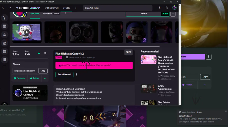Image resolution: width=228 pixels, height=127 pixels.
Task: Open the Game Jolt logo home
Action: [28, 8]
